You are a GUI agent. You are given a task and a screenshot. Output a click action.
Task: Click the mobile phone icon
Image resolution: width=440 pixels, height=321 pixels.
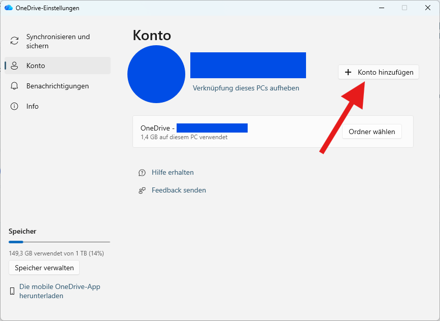coord(12,291)
